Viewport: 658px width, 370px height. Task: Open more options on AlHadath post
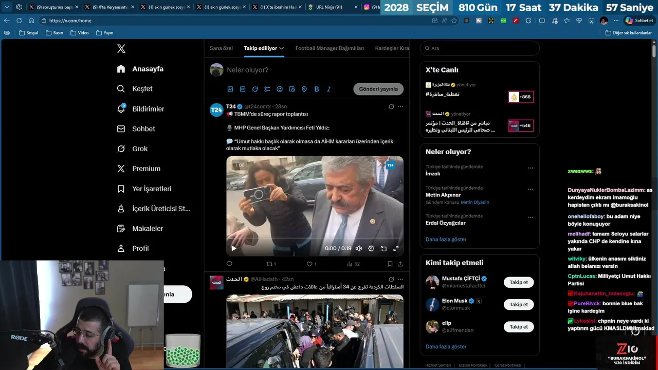tap(400, 280)
